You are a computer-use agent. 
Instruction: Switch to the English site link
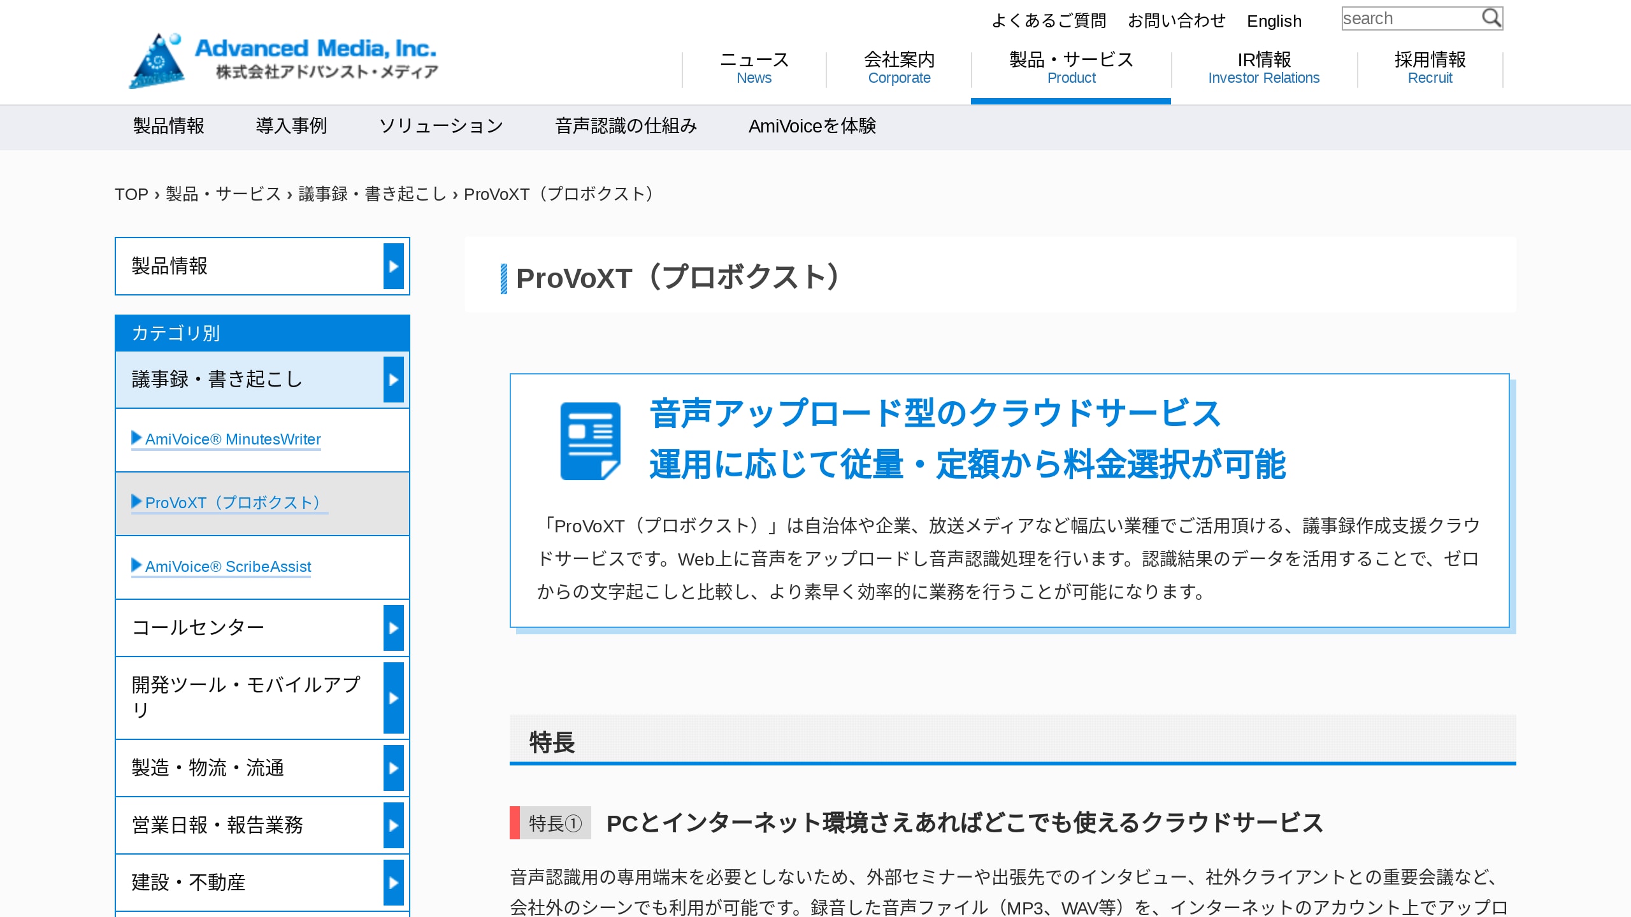(1274, 21)
